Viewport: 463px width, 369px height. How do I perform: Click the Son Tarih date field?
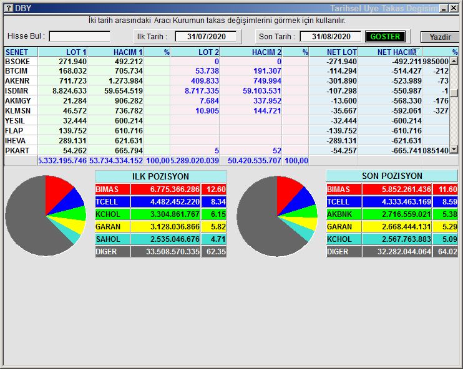click(x=331, y=37)
